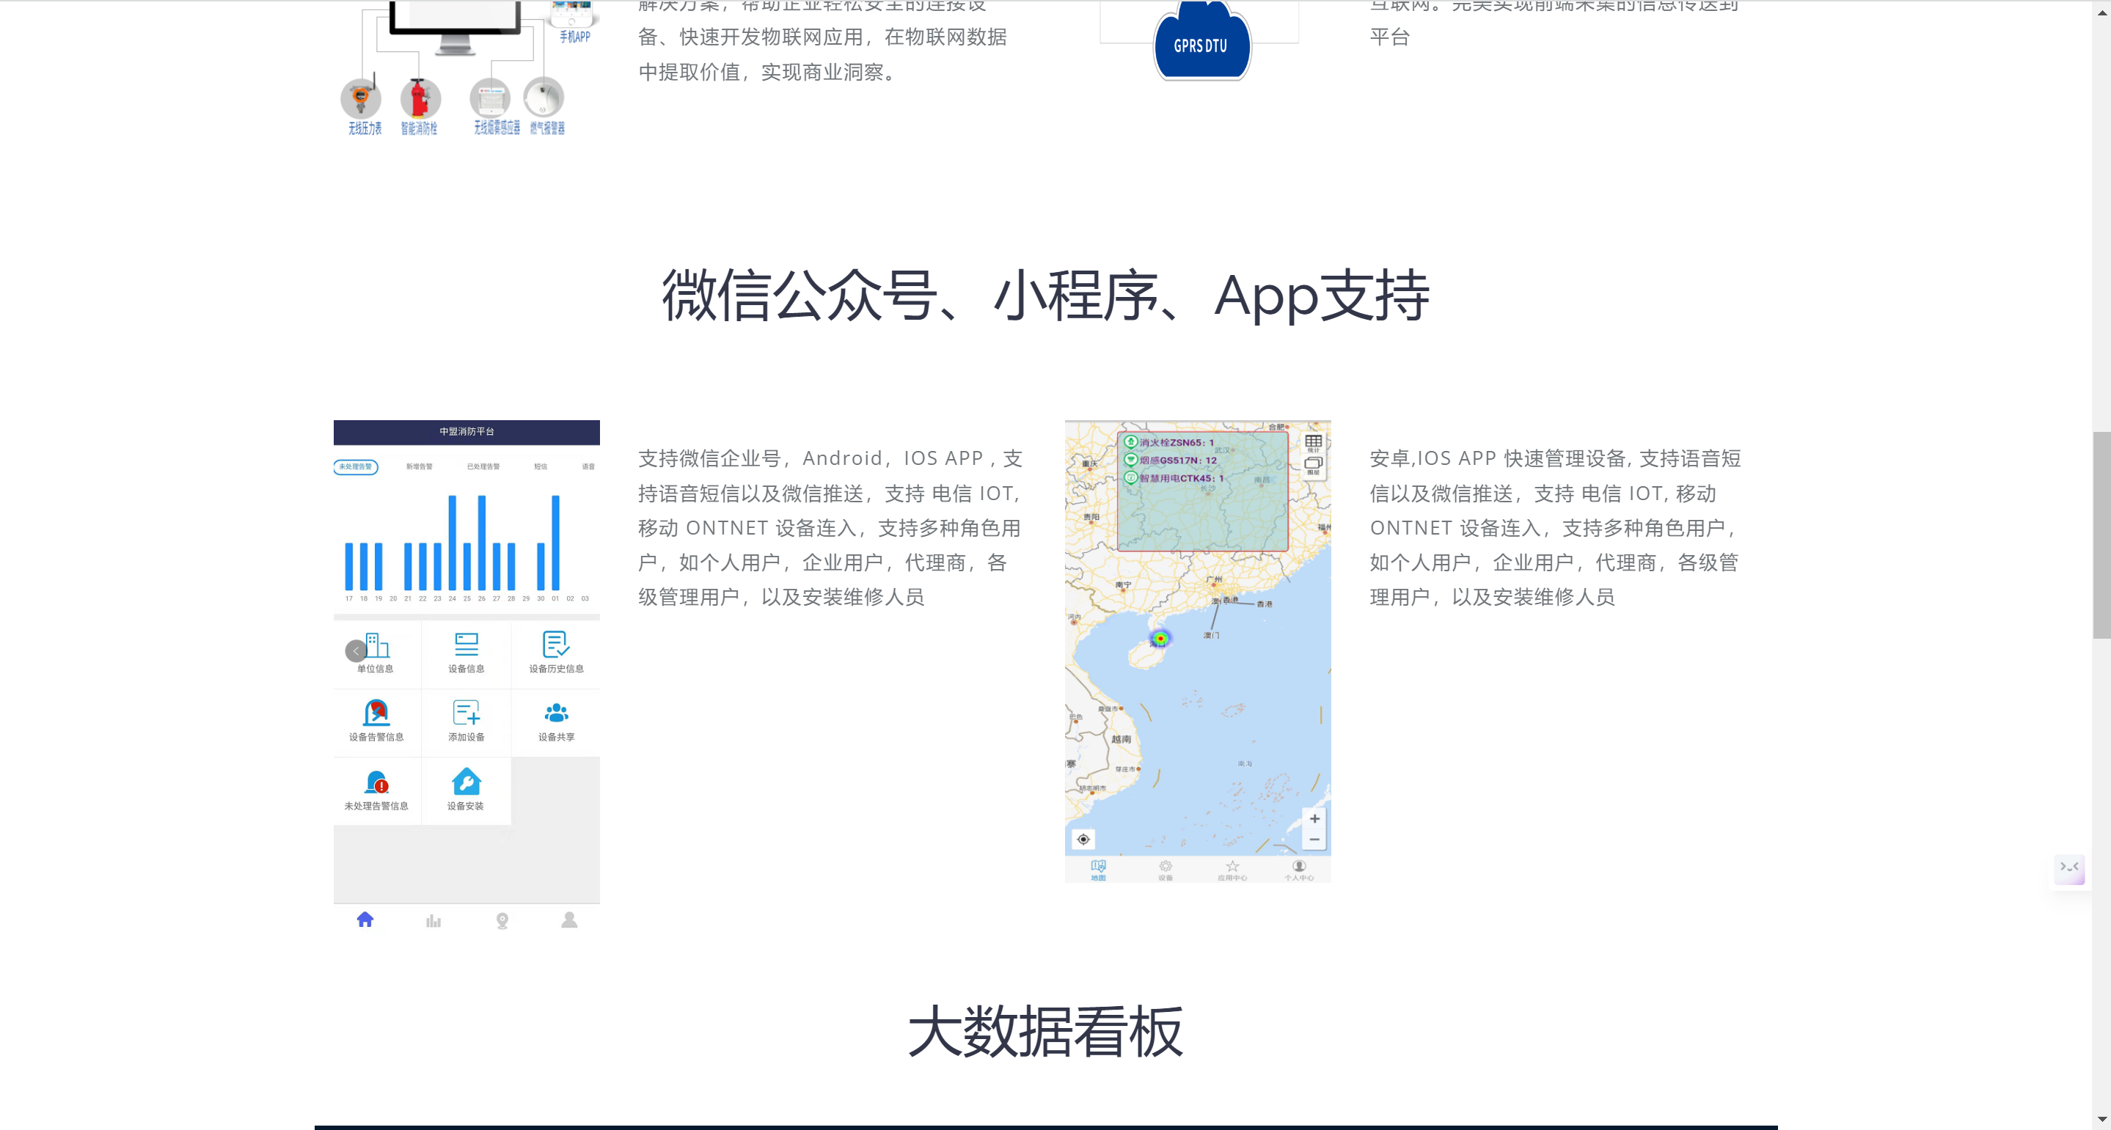Screen dimensions: 2111x1130
Task: Select the 已处理告警 tab
Action: point(483,467)
